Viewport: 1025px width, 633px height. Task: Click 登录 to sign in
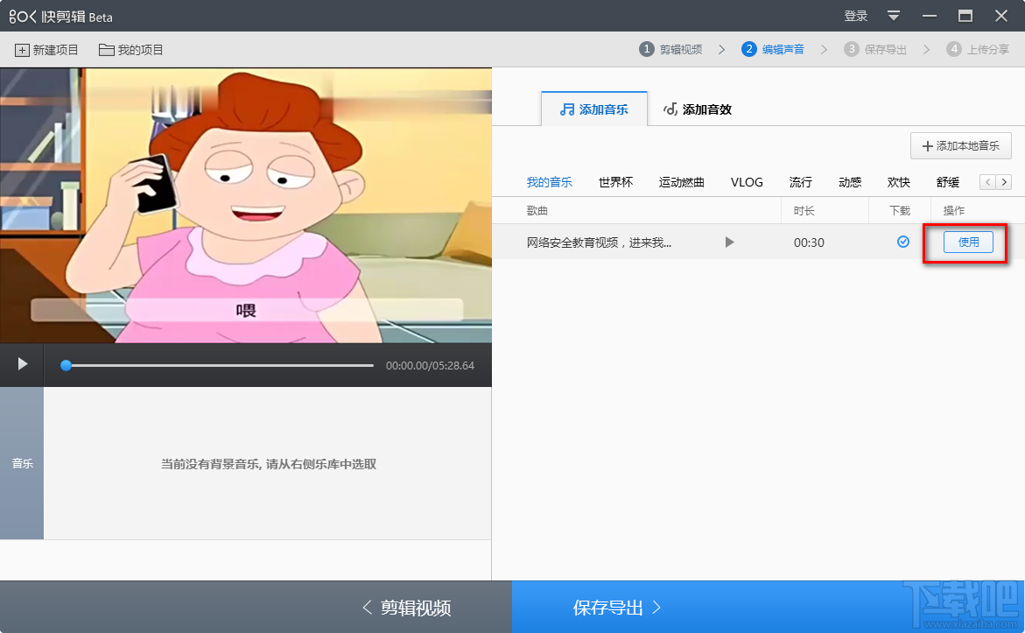click(x=855, y=16)
